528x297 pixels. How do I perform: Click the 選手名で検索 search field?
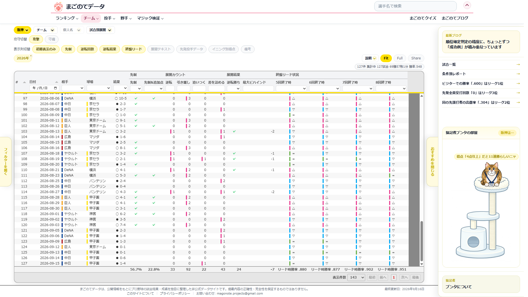[415, 6]
